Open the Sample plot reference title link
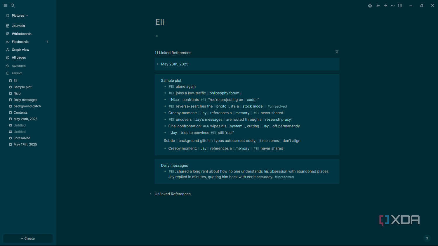This screenshot has height=246, width=438. pos(171,80)
